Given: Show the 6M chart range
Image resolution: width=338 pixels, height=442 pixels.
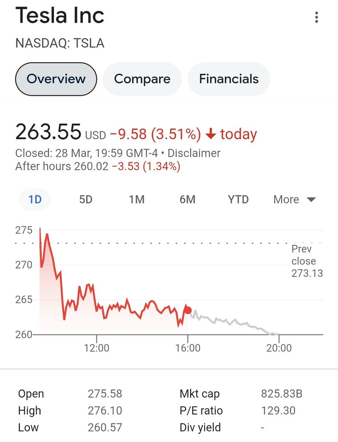Looking at the screenshot, I should [187, 199].
